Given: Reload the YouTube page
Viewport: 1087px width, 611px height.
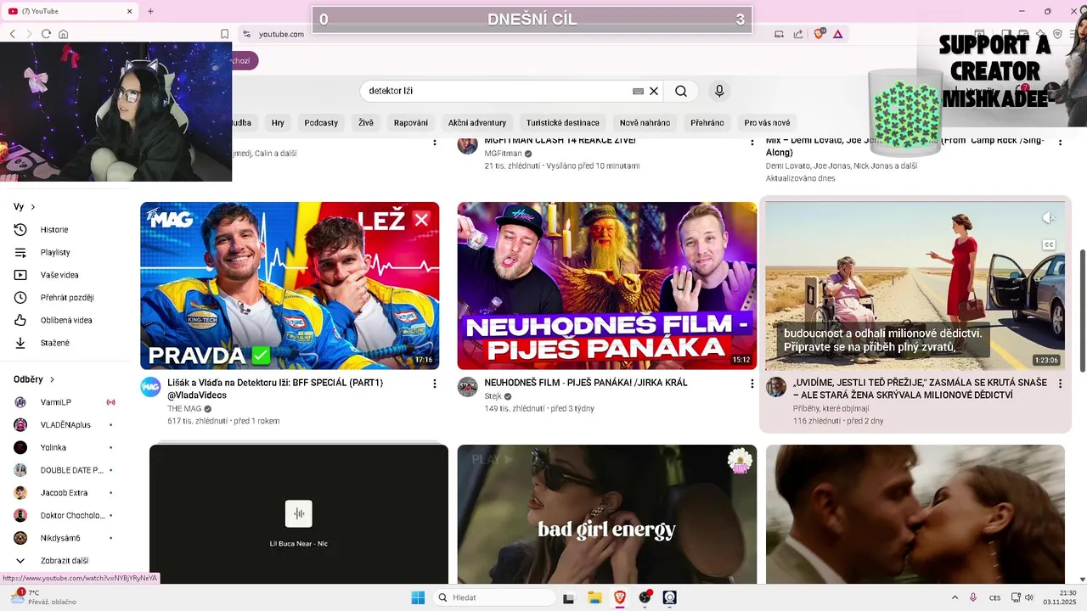Looking at the screenshot, I should pos(46,34).
